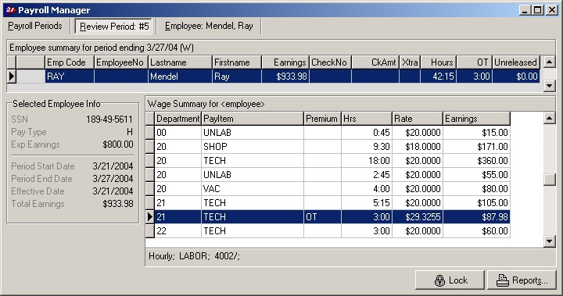Click the Premium column header
This screenshot has width=563, height=296.
322,119
